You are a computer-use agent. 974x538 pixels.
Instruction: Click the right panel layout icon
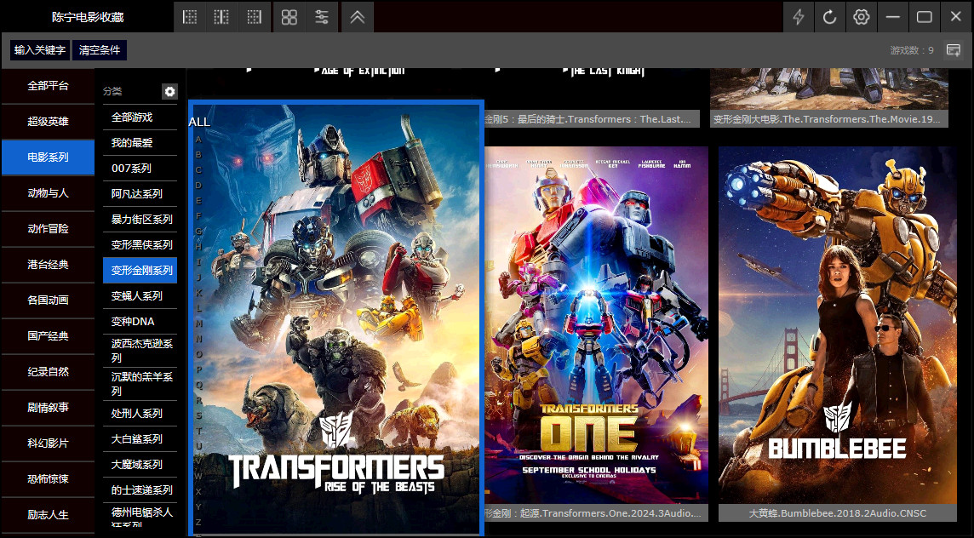(x=254, y=17)
